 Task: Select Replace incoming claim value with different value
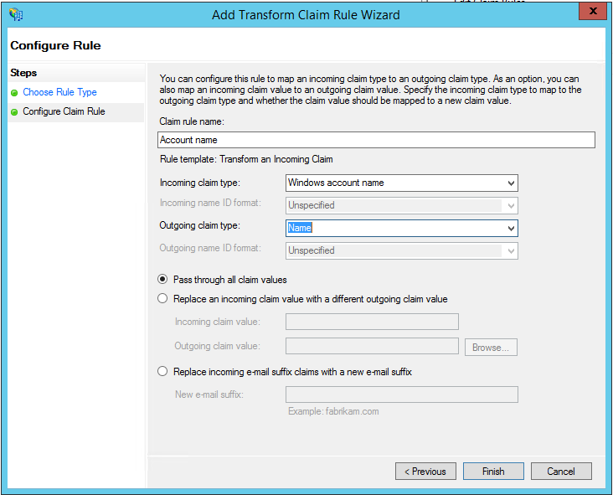[x=162, y=299]
